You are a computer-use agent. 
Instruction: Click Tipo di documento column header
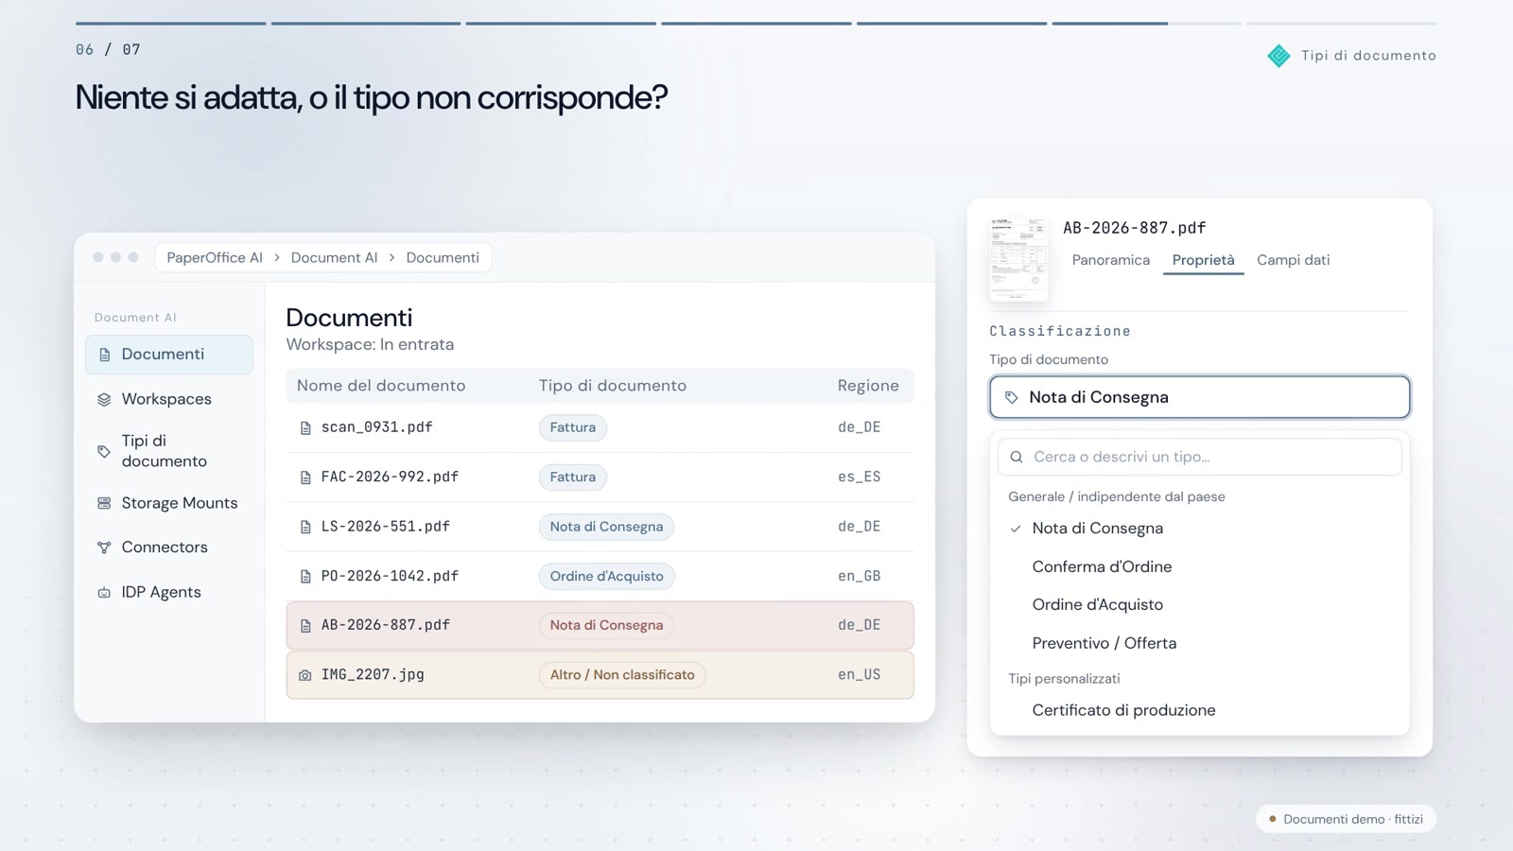[613, 386]
